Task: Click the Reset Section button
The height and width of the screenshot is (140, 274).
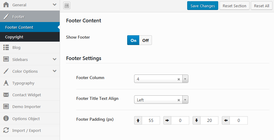Action: pyautogui.click(x=234, y=6)
